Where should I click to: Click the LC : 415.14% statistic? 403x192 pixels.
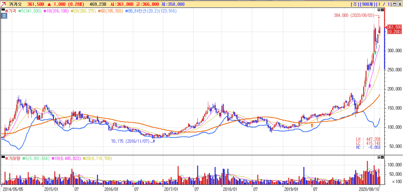[x=368, y=143]
